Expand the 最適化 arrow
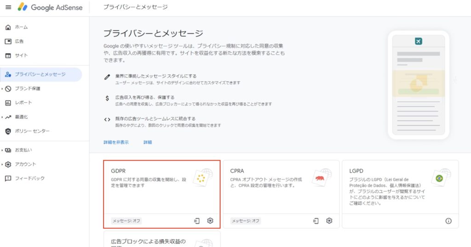The height and width of the screenshot is (247, 471). click(x=2, y=117)
